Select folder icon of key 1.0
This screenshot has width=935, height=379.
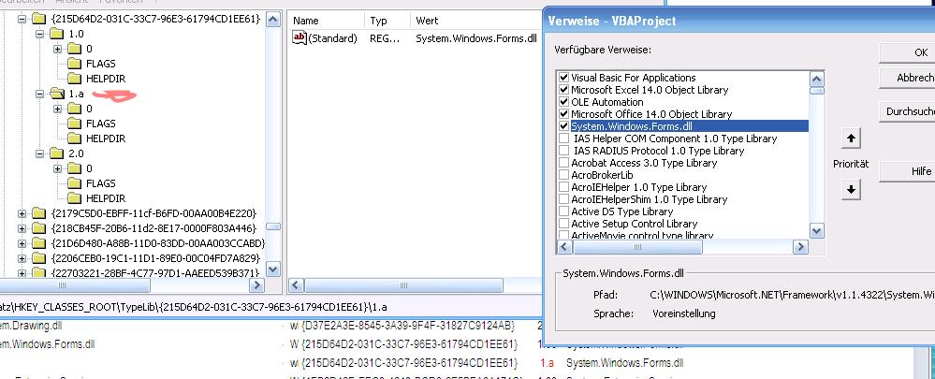tap(57, 34)
